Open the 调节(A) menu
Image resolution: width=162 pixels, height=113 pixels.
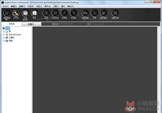coord(48,6)
